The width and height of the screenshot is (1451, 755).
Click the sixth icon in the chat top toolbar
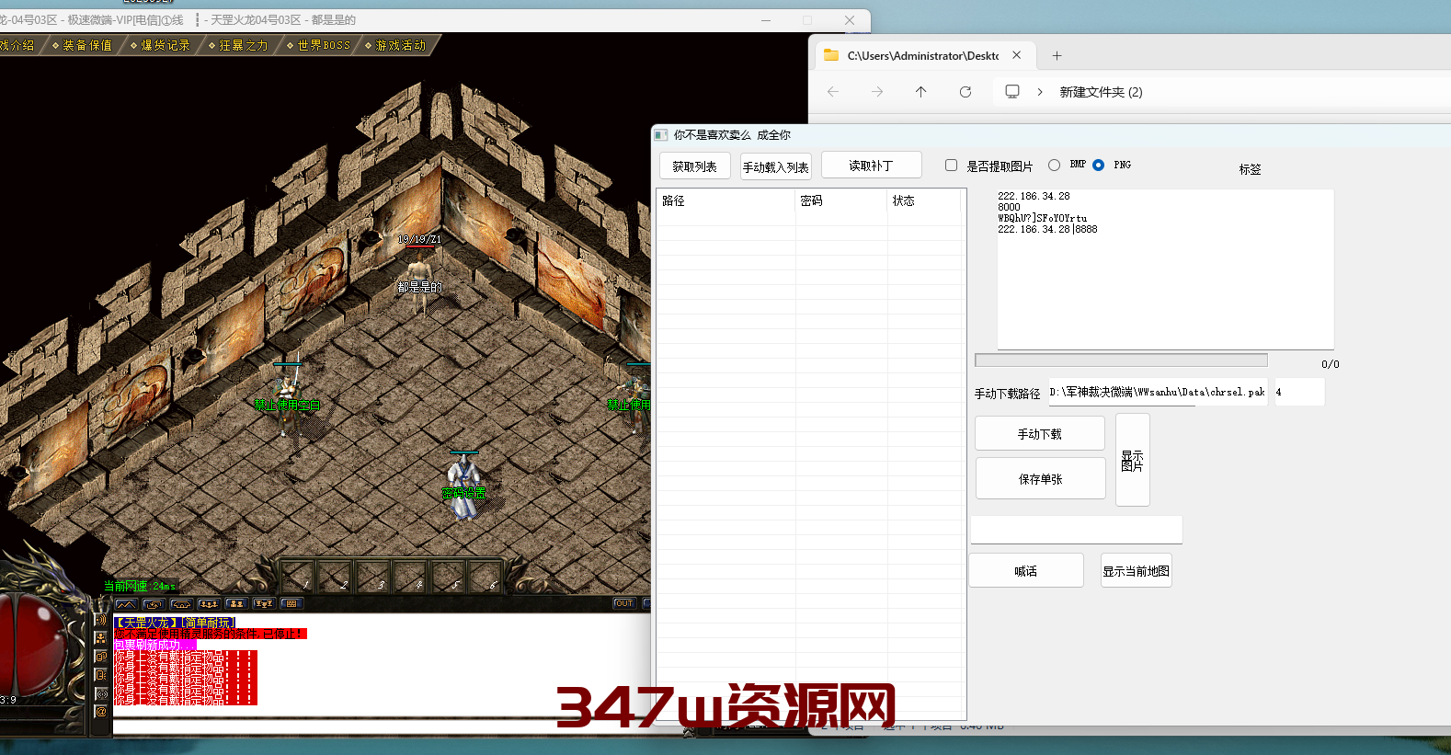pyautogui.click(x=264, y=604)
